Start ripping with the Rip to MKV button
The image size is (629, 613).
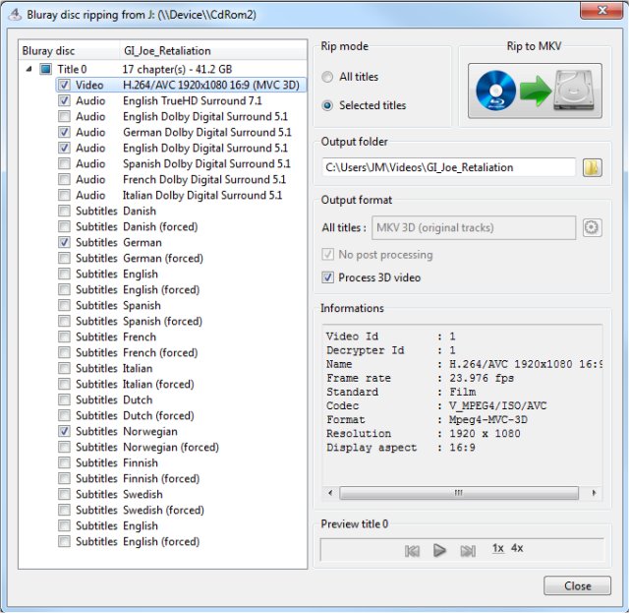click(x=535, y=91)
